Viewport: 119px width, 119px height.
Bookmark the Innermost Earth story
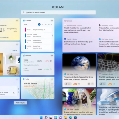click(x=89, y=84)
